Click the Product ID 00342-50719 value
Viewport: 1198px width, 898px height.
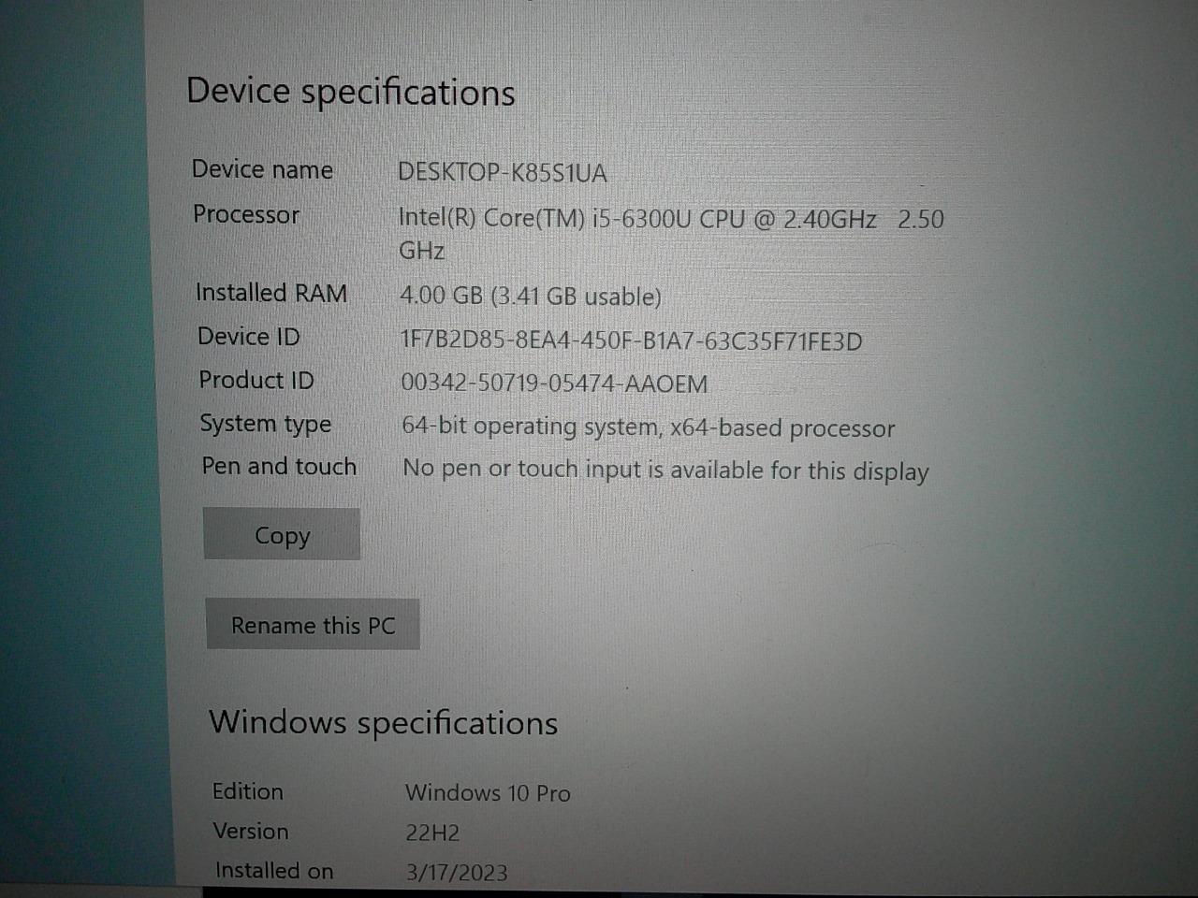tap(554, 384)
